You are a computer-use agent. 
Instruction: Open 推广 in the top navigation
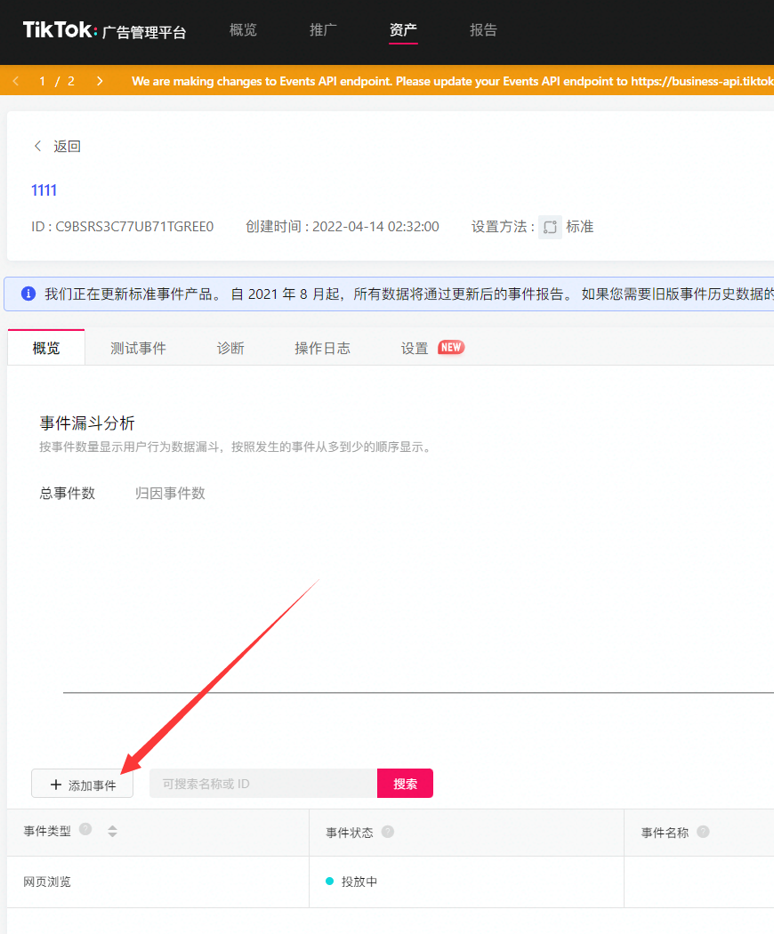323,29
